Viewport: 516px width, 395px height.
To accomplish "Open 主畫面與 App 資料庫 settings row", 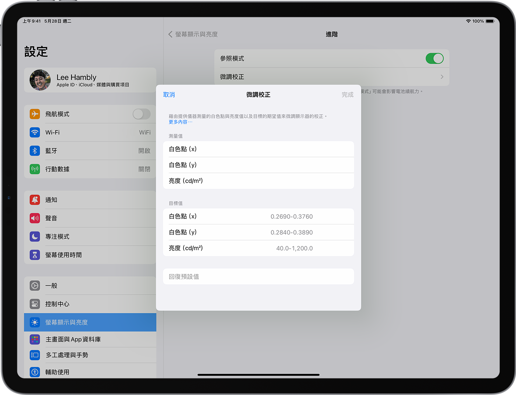I will [x=90, y=339].
